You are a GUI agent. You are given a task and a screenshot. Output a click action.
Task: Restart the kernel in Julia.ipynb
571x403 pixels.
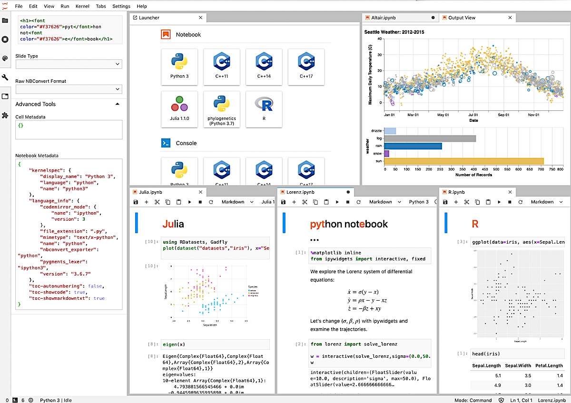pyautogui.click(x=210, y=202)
